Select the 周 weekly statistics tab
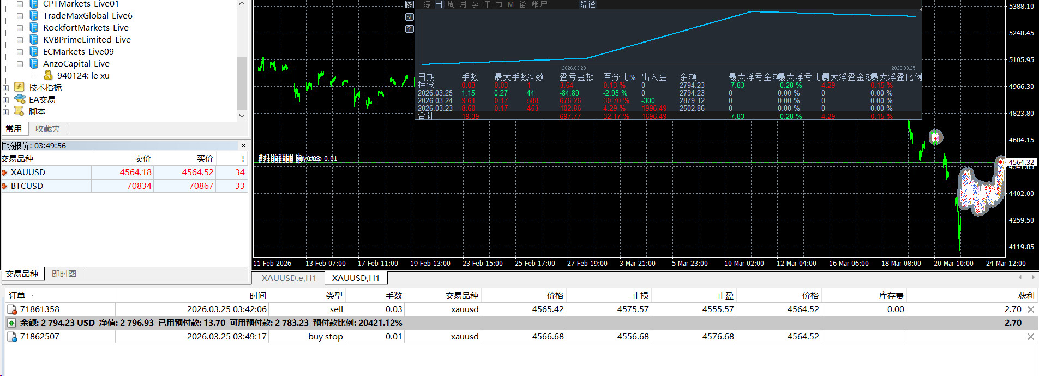Viewport: 1039px width, 376px height. click(451, 4)
